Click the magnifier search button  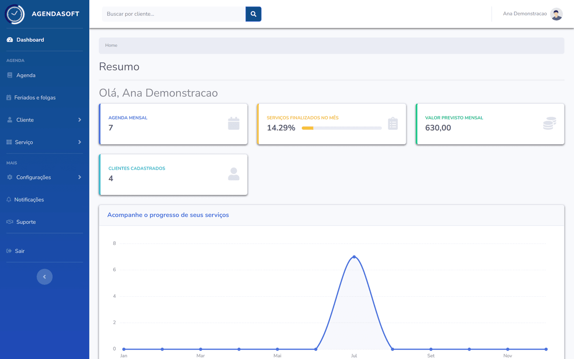[x=253, y=14]
